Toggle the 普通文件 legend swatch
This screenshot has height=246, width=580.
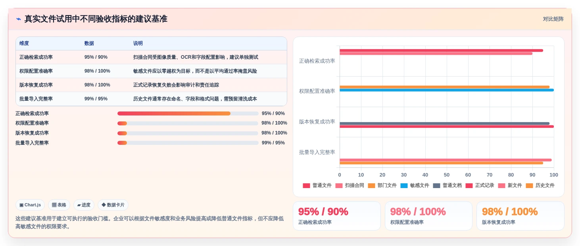(306, 185)
